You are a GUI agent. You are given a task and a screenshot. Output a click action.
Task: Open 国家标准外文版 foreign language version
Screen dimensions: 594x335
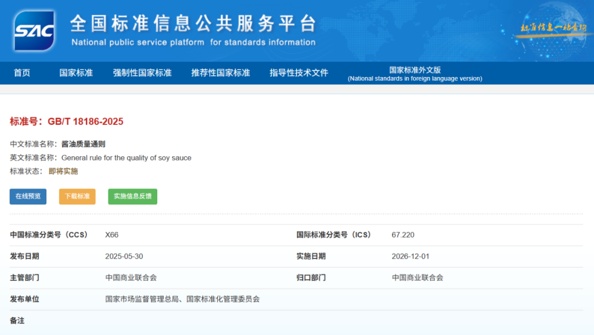click(415, 74)
